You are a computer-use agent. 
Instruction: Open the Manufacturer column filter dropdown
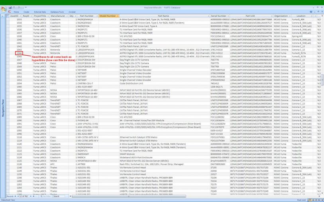click(67, 16)
